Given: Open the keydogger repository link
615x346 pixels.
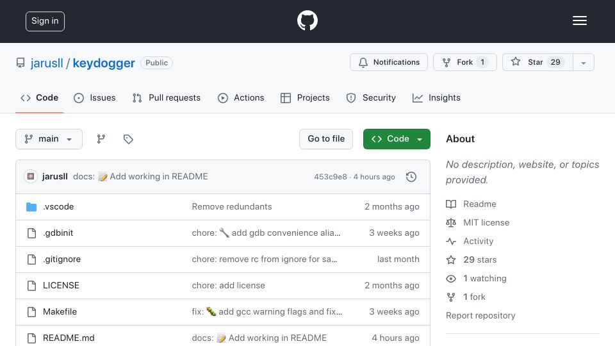Looking at the screenshot, I should click(104, 63).
